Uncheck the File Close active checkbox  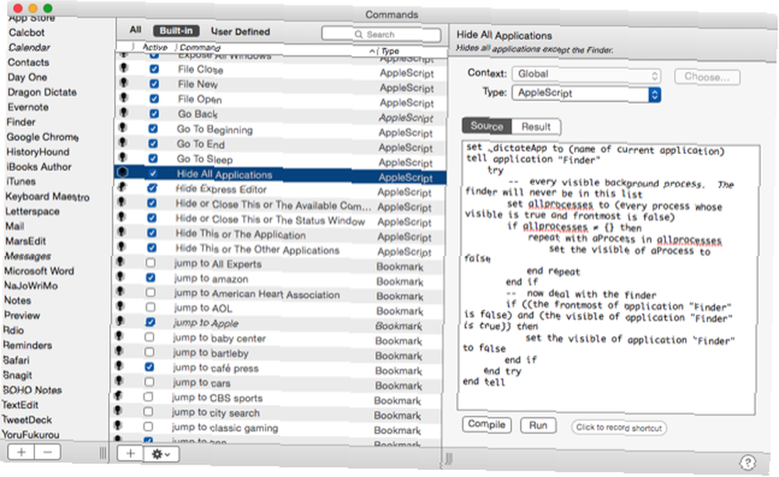(154, 69)
